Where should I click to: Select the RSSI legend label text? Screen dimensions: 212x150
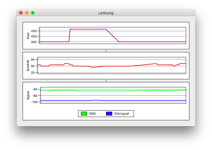point(93,113)
